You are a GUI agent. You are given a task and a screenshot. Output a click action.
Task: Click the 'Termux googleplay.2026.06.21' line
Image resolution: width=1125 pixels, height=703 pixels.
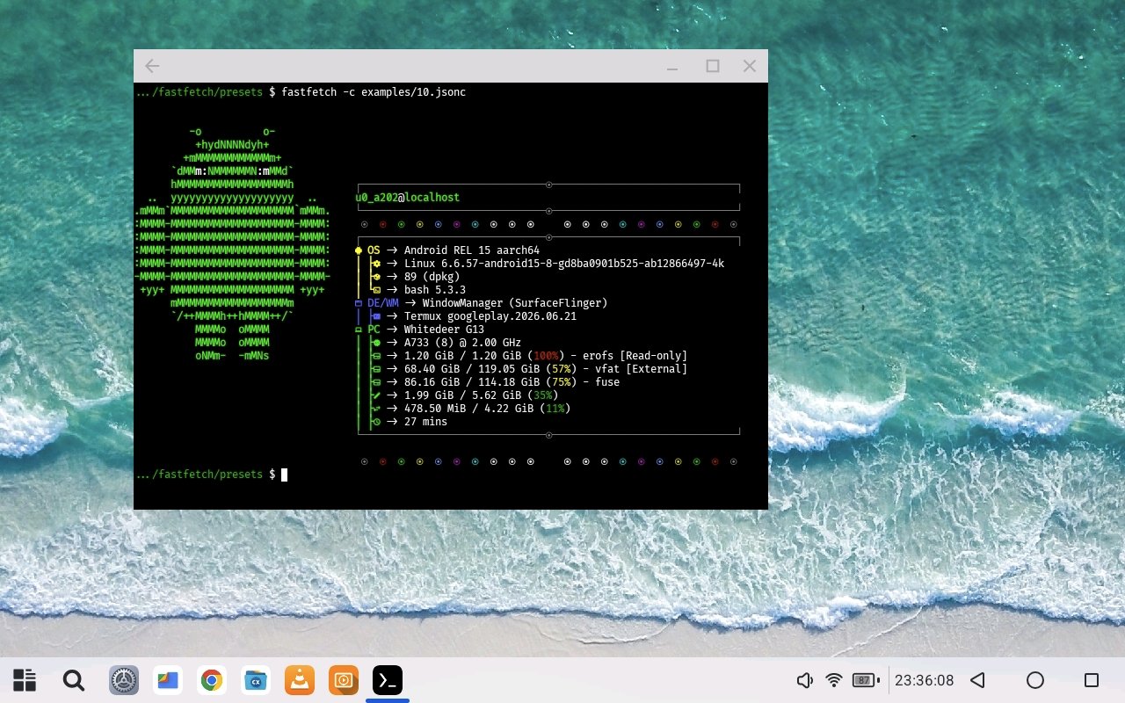pos(490,316)
